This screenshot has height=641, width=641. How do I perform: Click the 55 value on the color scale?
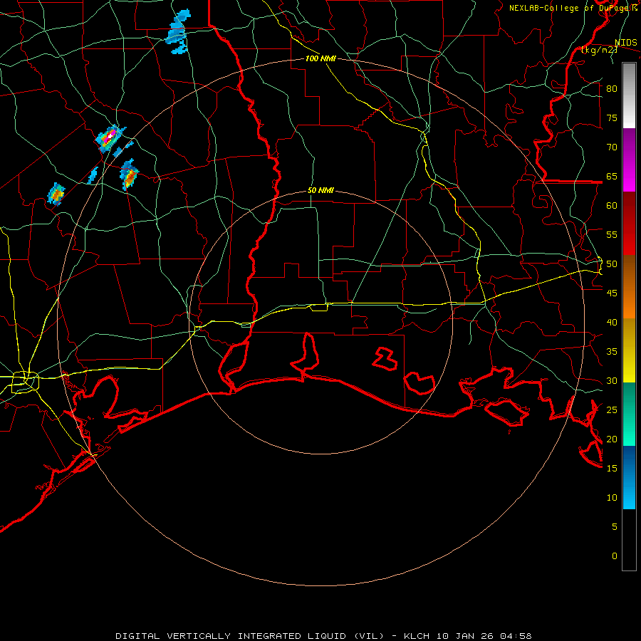[612, 234]
